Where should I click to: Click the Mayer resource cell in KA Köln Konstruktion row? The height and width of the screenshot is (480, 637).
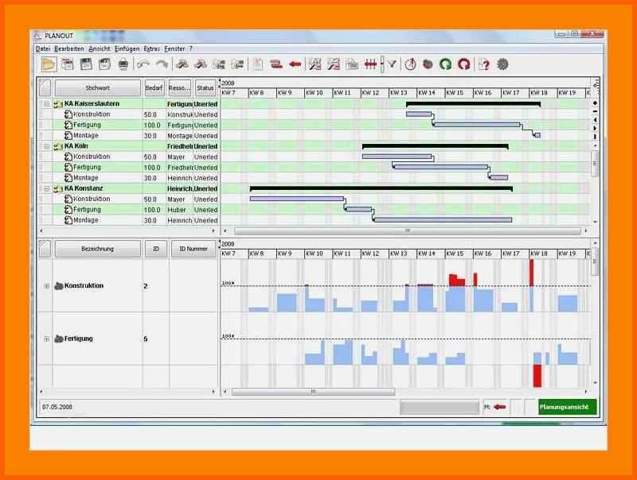[176, 157]
